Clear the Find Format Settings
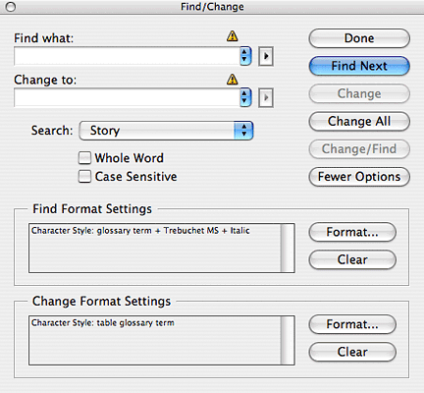Viewport: 424px width, 393px height. pyautogui.click(x=352, y=259)
